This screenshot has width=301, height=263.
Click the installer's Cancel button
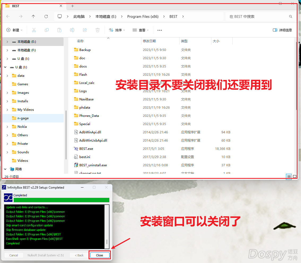[x=14, y=255]
